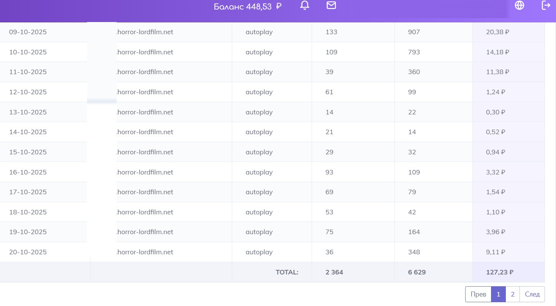Open the notifications bell icon
The image size is (556, 306).
click(305, 5)
